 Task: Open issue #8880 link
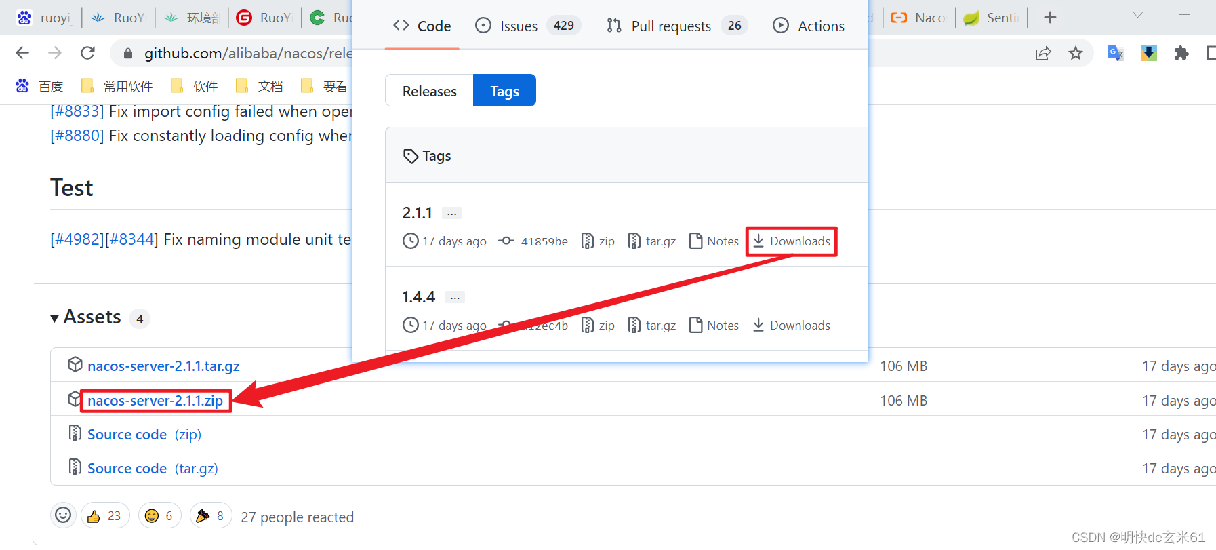[77, 136]
